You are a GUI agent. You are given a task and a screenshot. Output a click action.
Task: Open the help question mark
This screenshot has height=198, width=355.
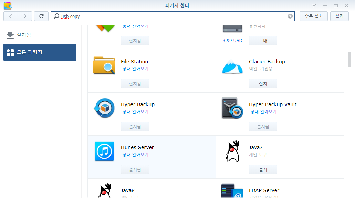[x=314, y=5]
